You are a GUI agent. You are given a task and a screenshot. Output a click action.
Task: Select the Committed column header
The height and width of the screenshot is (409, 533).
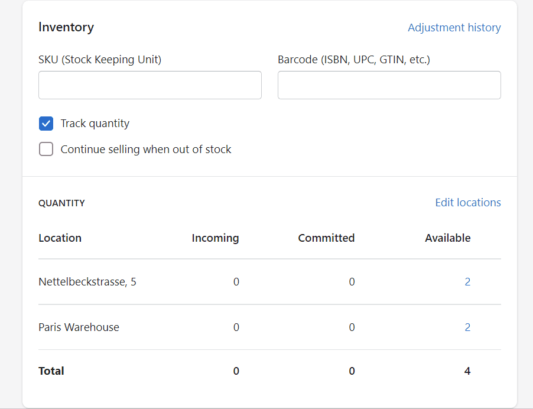point(326,238)
